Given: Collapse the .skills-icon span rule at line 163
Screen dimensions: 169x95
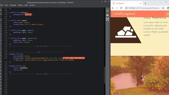Looking at the screenshot, I should pos(8,20).
